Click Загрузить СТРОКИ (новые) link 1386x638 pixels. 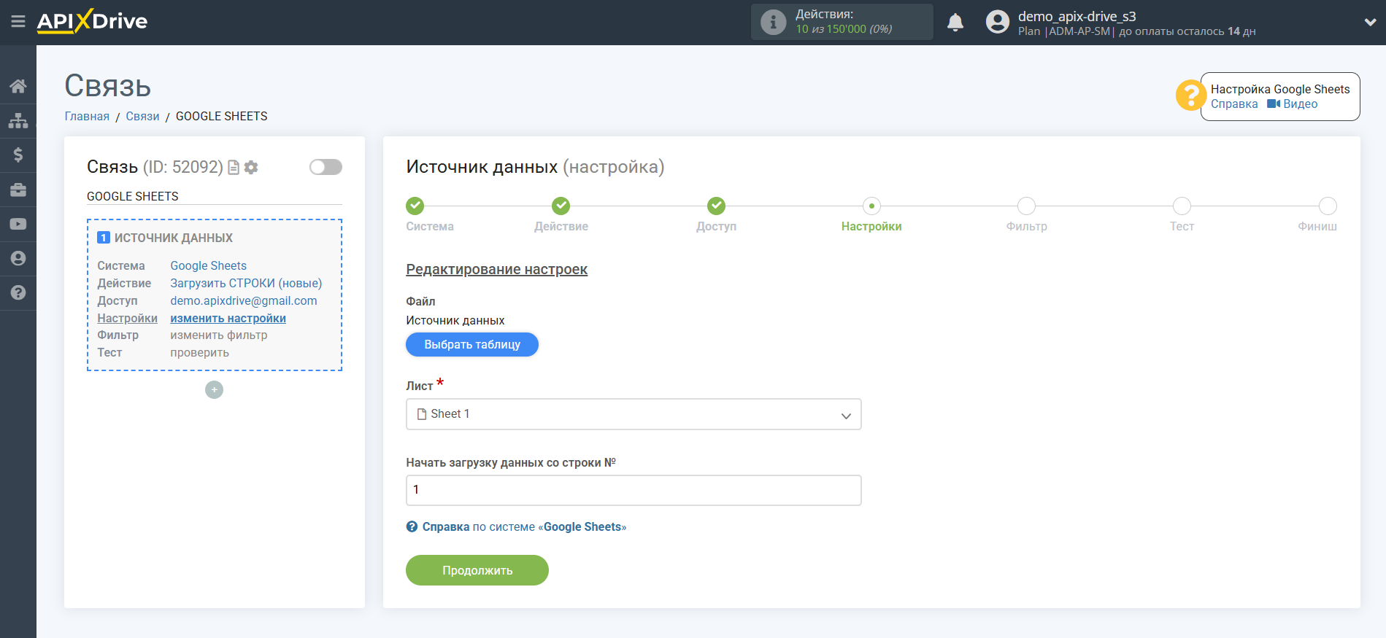pyautogui.click(x=246, y=283)
